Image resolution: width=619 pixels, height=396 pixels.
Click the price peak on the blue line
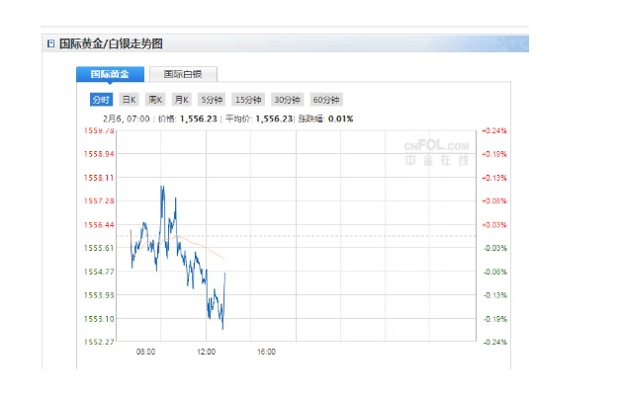tap(161, 186)
